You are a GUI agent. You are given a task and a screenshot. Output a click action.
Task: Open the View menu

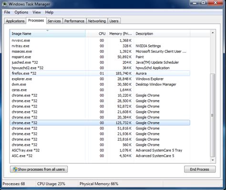37,12
